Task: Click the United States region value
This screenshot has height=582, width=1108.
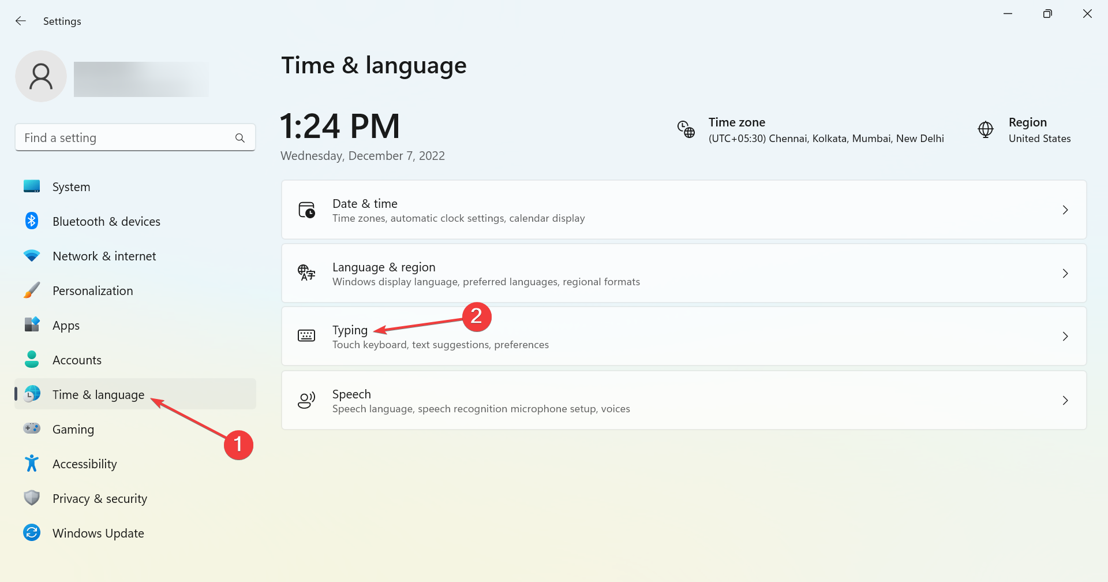Action: 1040,139
